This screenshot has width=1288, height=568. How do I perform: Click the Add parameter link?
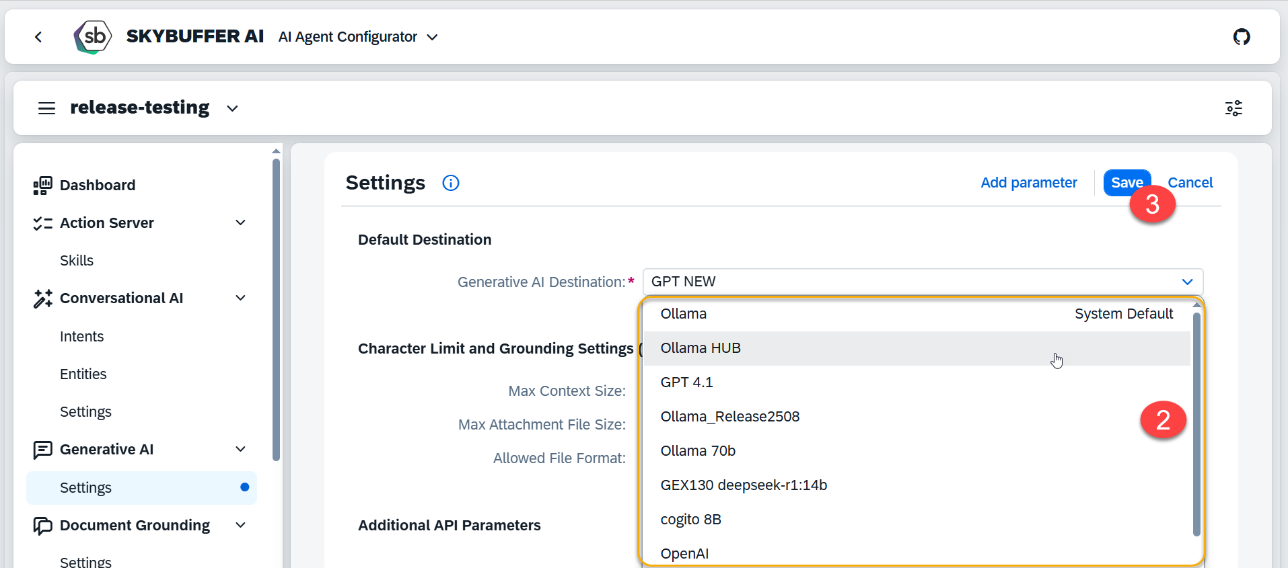click(x=1028, y=183)
